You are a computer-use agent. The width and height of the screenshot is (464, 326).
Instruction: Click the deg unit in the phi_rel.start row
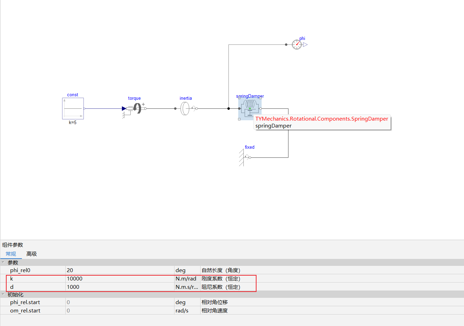(180, 302)
